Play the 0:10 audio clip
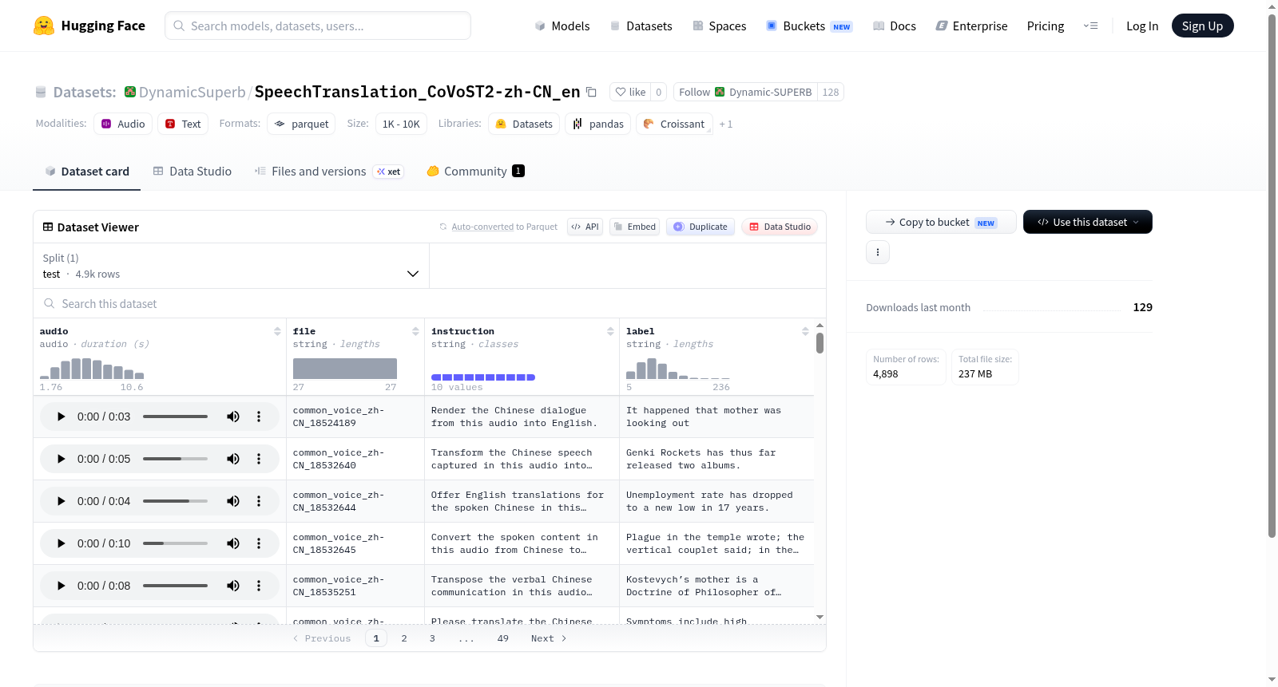 tap(61, 543)
